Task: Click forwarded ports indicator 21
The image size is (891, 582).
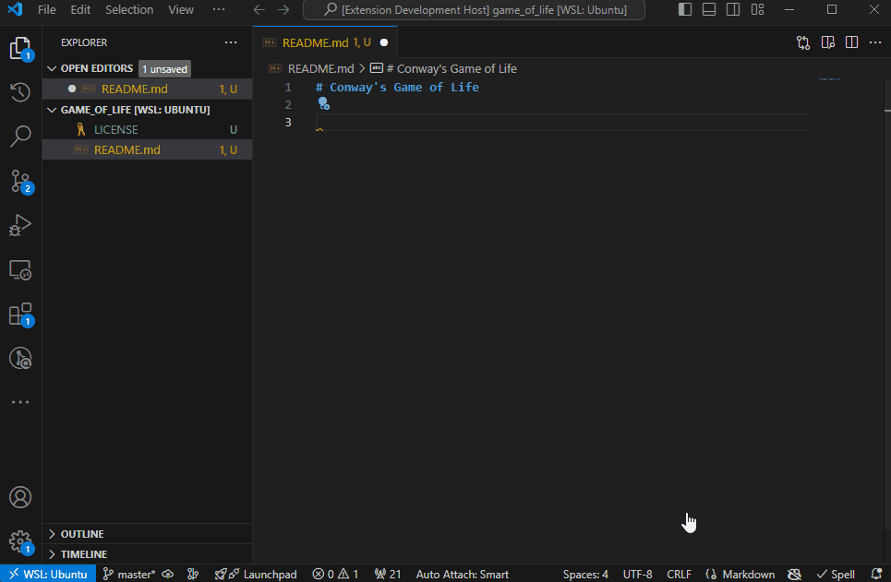Action: [x=388, y=574]
